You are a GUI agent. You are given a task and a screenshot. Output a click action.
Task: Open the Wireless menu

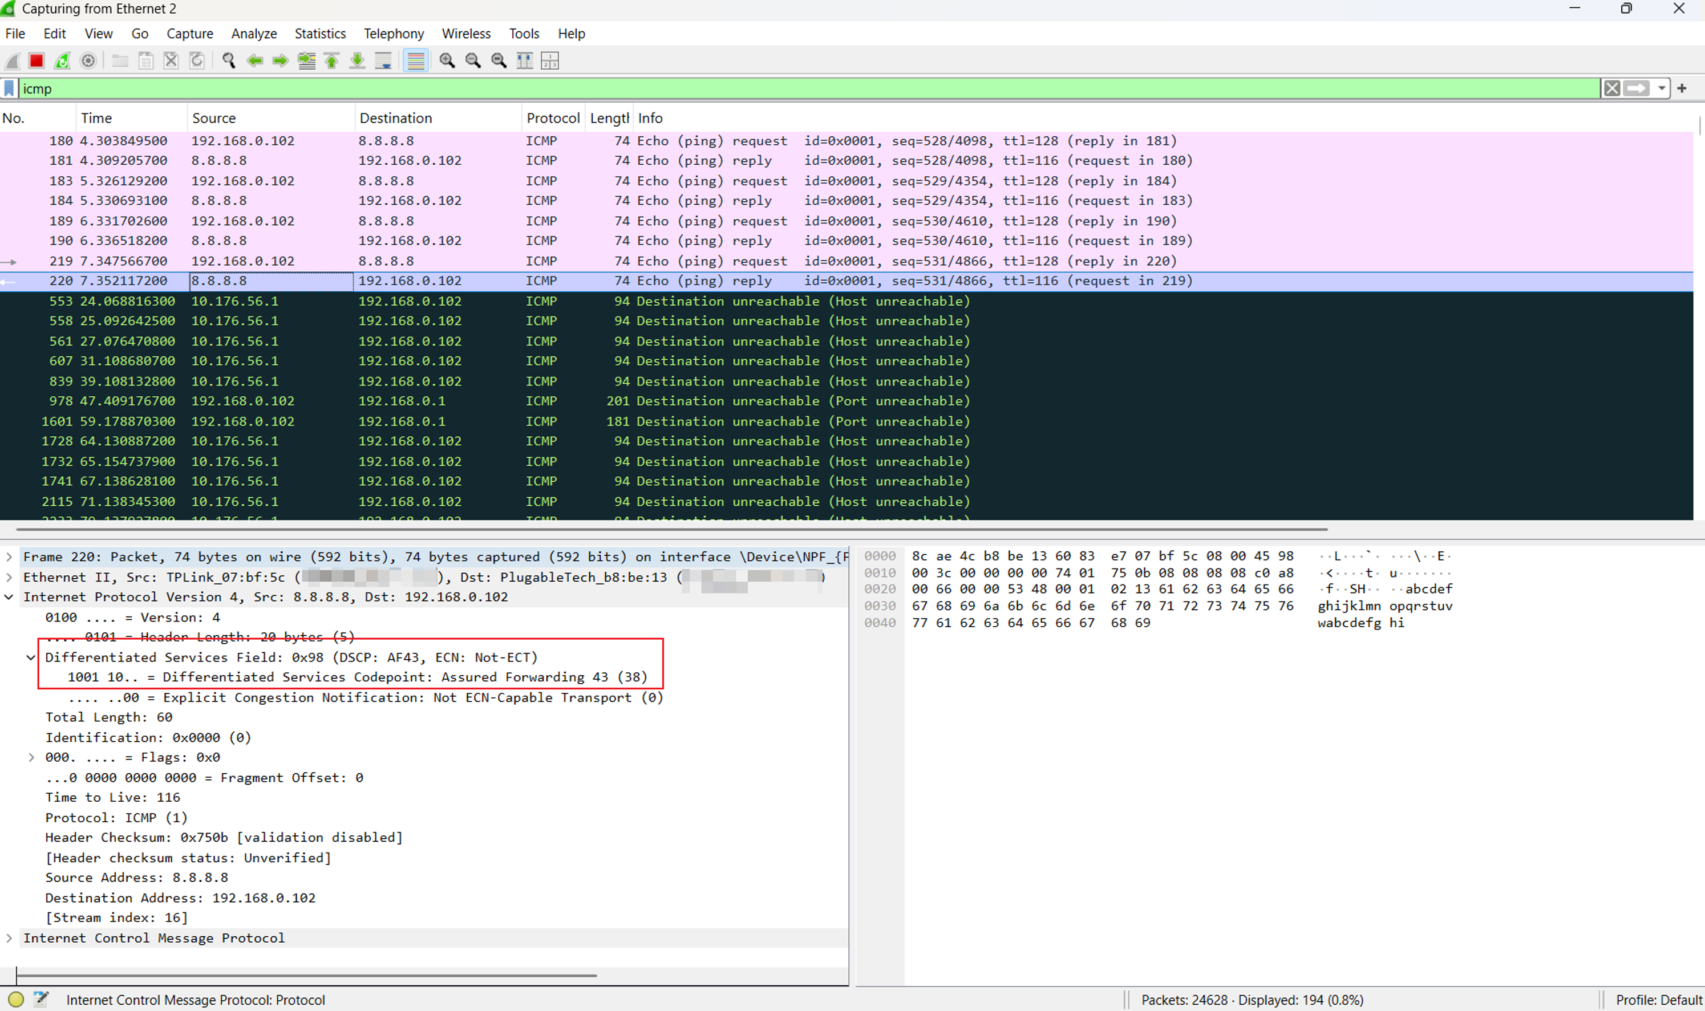coord(466,34)
